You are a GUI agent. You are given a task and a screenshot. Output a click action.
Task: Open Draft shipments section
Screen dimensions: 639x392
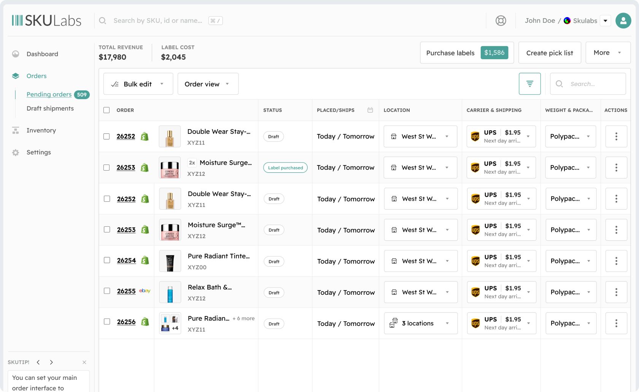[x=50, y=108]
